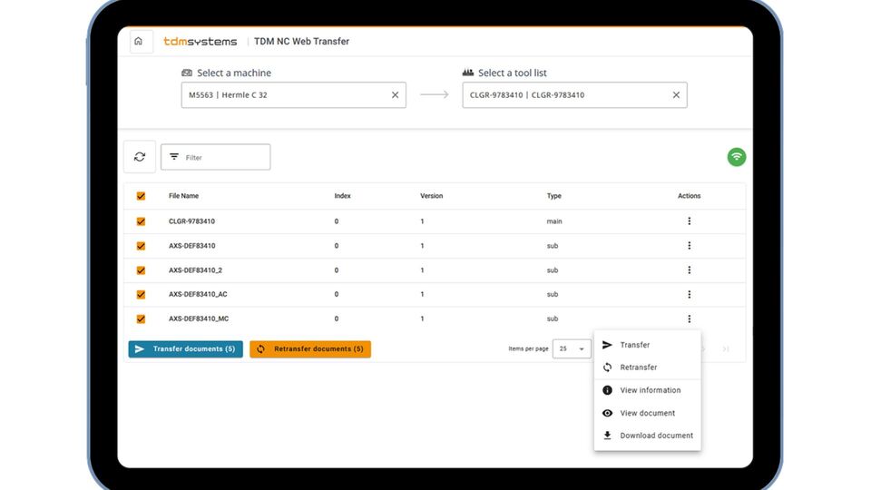
Task: Click the home icon in header
Action: pyautogui.click(x=141, y=42)
